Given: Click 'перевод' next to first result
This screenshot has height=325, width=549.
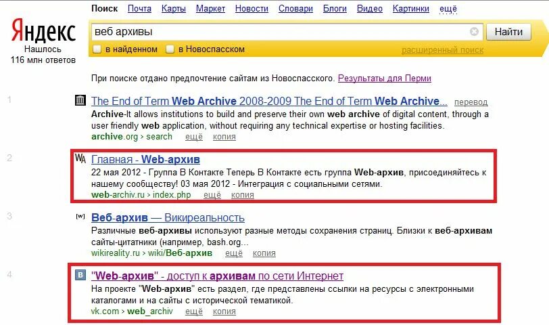Looking at the screenshot, I should pos(471,102).
